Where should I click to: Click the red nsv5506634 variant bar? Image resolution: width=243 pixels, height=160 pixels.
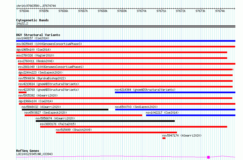126,81
